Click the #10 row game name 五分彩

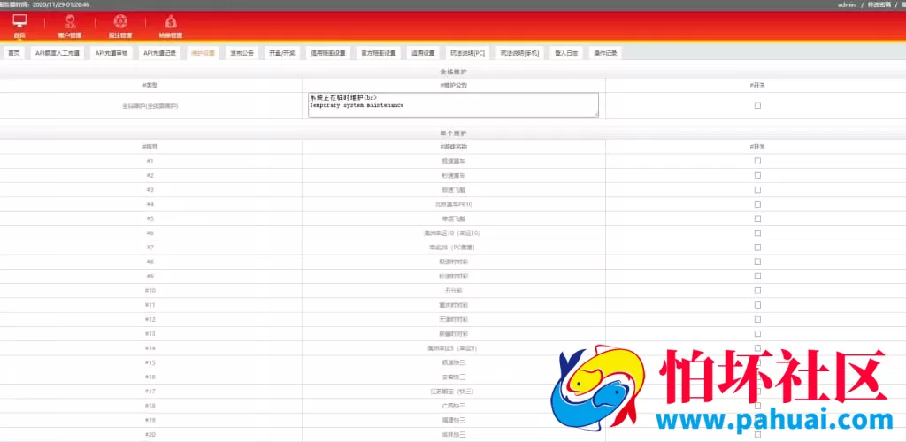[x=454, y=291]
